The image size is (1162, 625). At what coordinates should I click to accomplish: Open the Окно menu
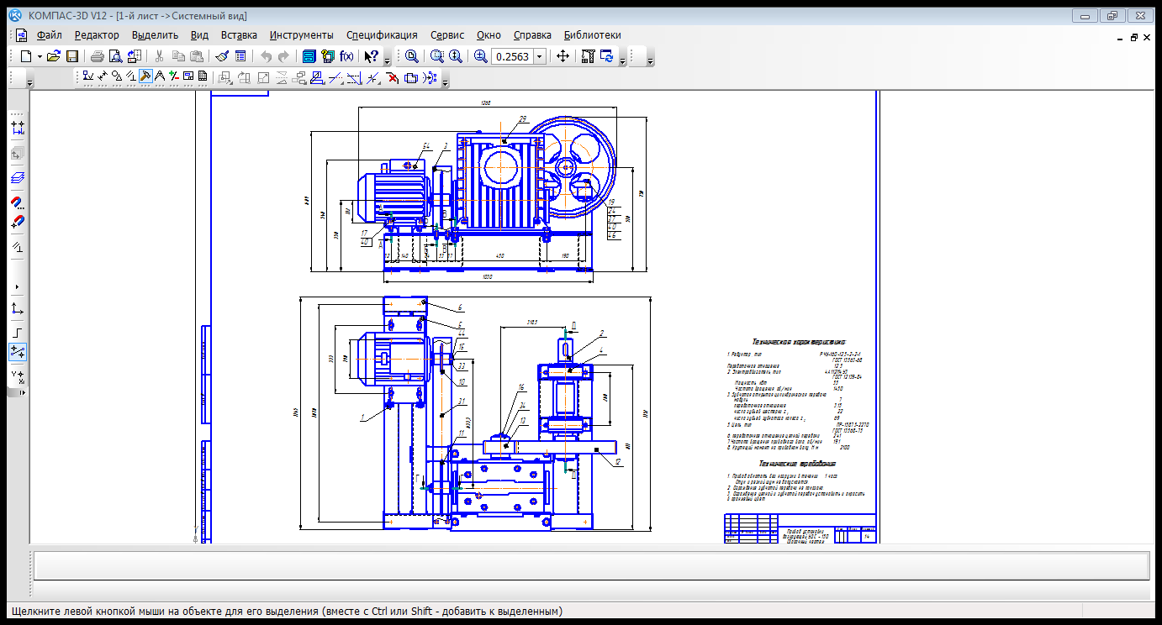click(489, 35)
